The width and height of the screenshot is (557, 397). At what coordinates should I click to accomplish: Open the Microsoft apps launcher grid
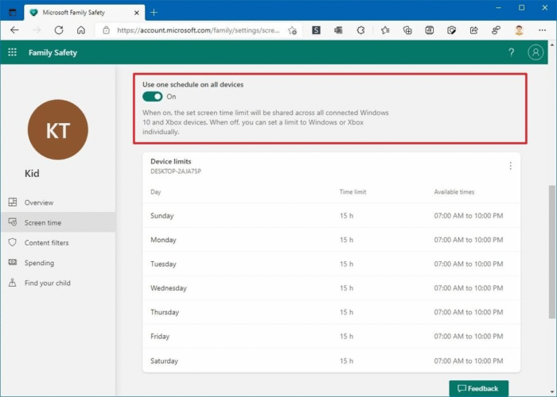pos(12,52)
